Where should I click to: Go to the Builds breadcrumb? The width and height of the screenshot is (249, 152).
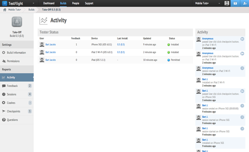pyautogui.click(x=32, y=10)
